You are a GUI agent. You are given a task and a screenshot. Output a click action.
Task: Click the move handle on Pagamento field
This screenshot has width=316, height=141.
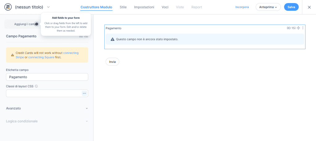[298, 28]
